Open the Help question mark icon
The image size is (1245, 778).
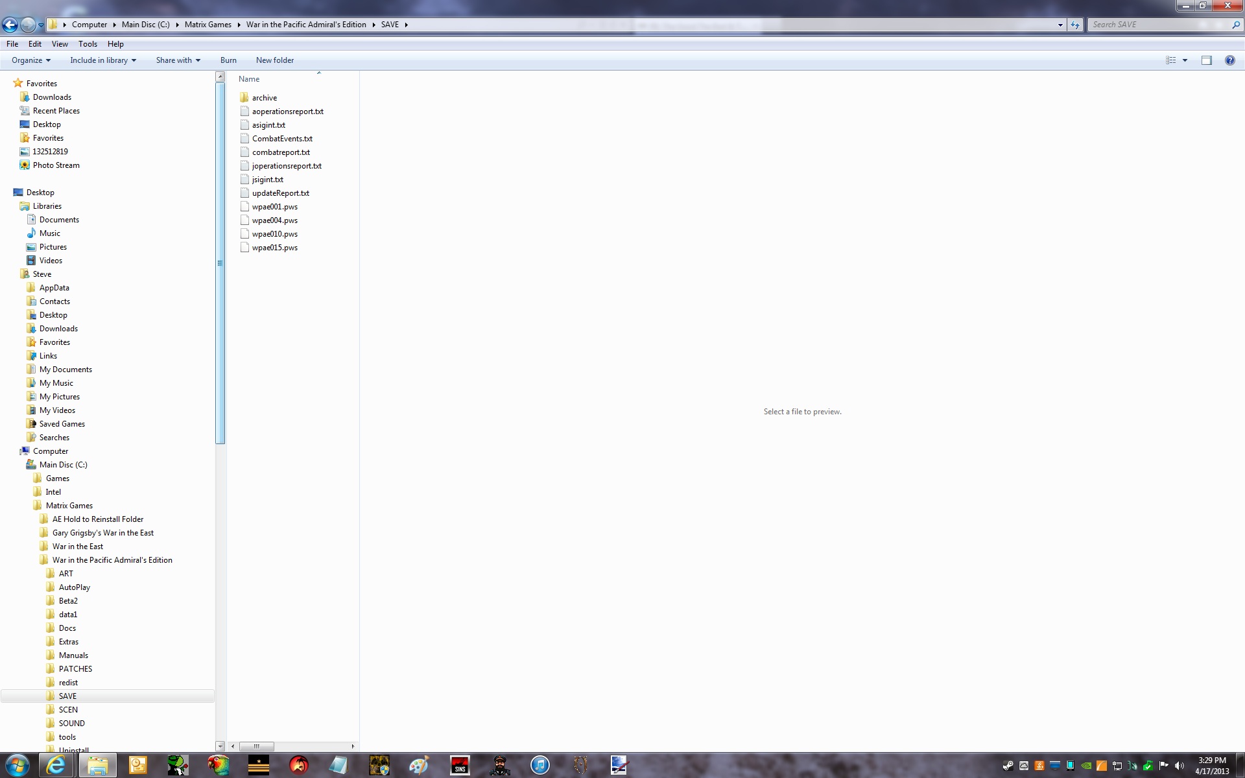tap(1229, 60)
